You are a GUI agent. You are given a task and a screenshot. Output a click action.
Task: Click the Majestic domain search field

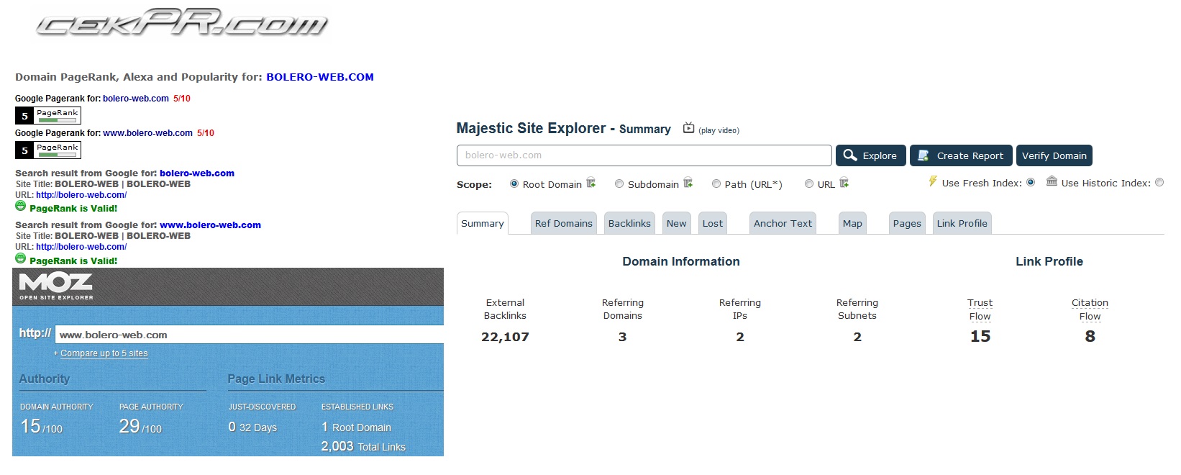(x=644, y=155)
